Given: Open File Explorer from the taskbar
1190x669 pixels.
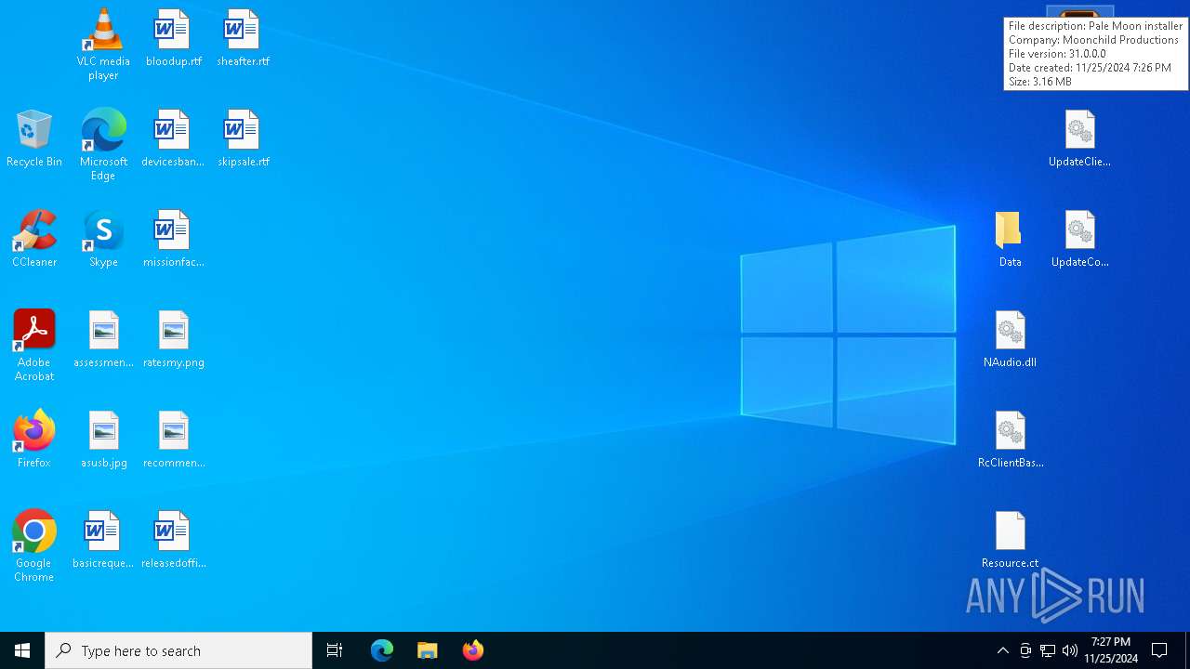Looking at the screenshot, I should [x=427, y=650].
